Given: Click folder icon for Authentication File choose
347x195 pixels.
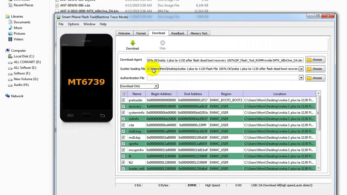Looking at the screenshot, I should point(309,78).
